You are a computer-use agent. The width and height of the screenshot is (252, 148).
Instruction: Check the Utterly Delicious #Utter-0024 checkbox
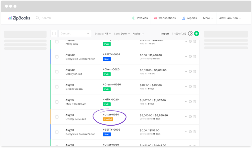coord(57,117)
